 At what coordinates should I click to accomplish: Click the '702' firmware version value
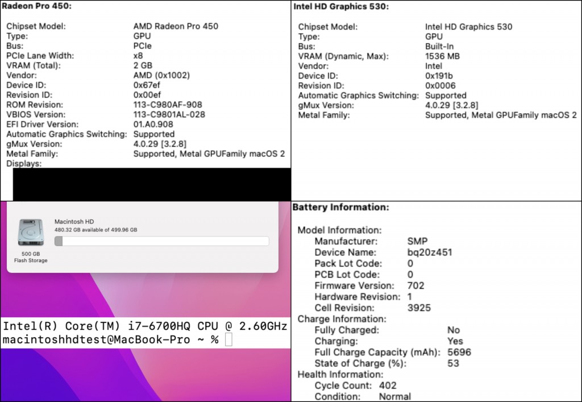pos(415,285)
